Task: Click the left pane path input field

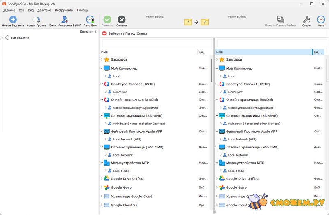Action: pos(157,43)
